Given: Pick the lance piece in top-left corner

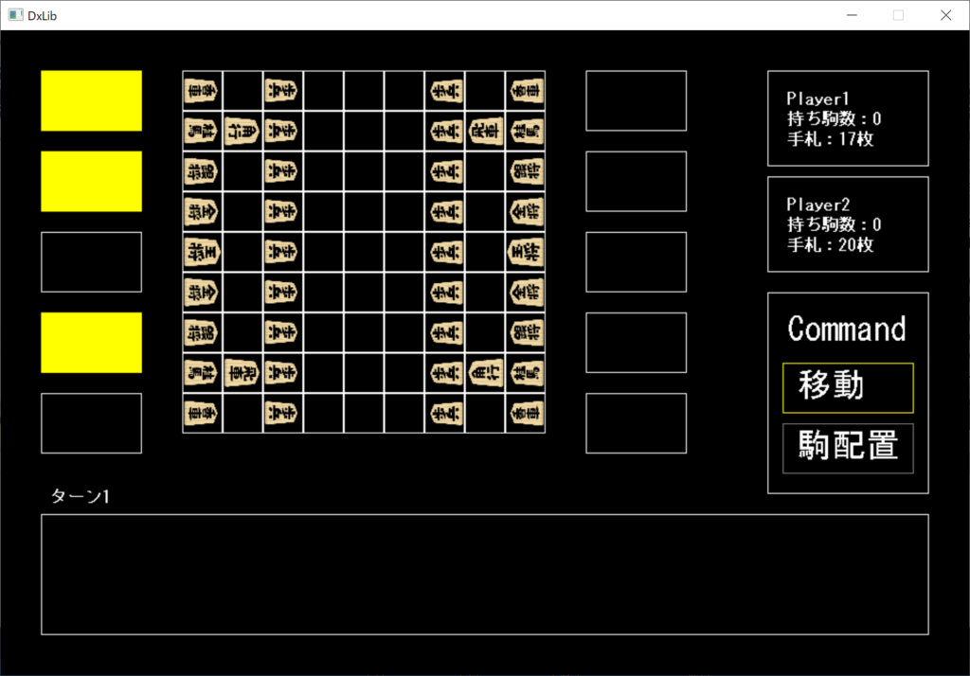Looking at the screenshot, I should tap(202, 91).
